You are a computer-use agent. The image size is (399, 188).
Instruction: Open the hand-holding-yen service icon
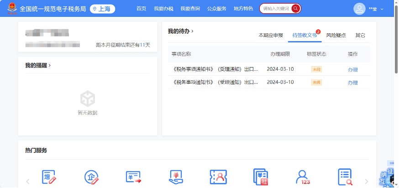(x=176, y=177)
